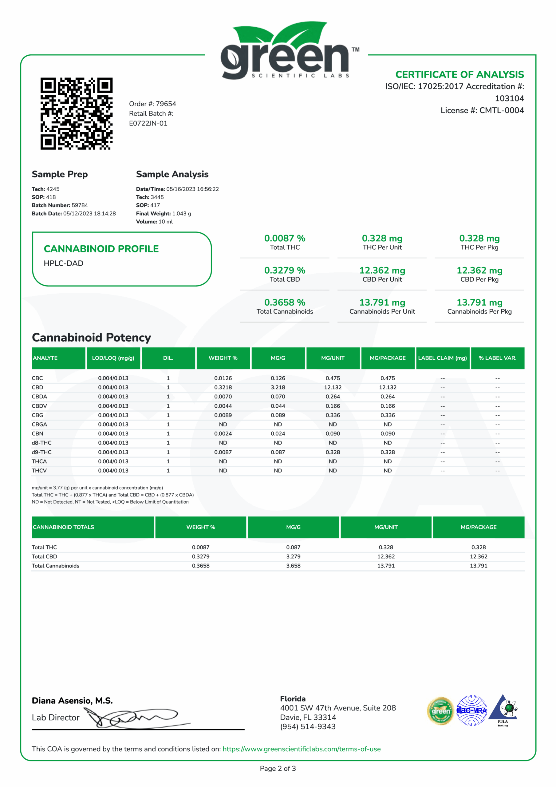Click the WEIGHT % header in potency table
The image size is (556, 787).
tap(223, 358)
